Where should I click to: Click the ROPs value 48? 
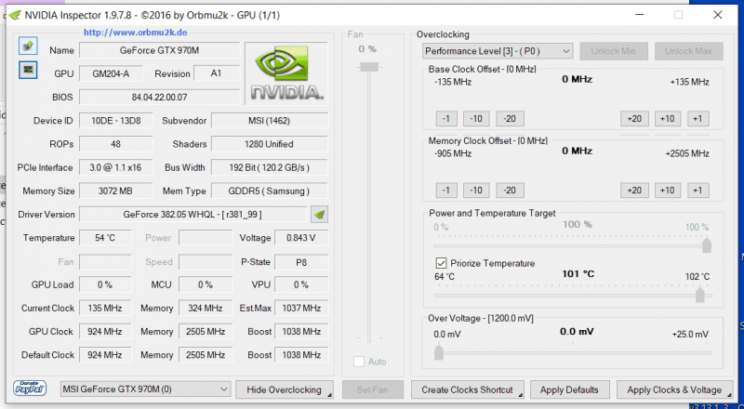point(115,144)
